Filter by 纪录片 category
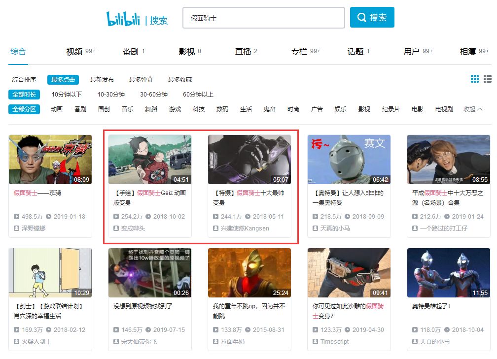 (x=391, y=109)
